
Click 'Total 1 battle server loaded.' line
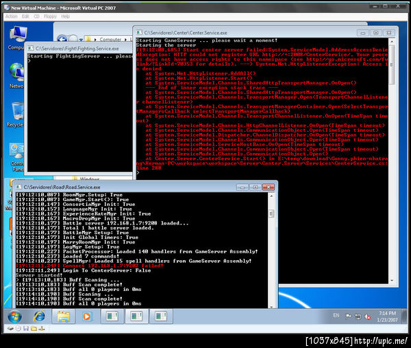click(x=85, y=228)
